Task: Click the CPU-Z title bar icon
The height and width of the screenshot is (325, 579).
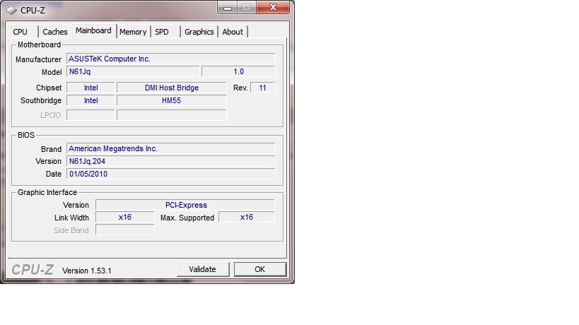Action: tap(11, 11)
